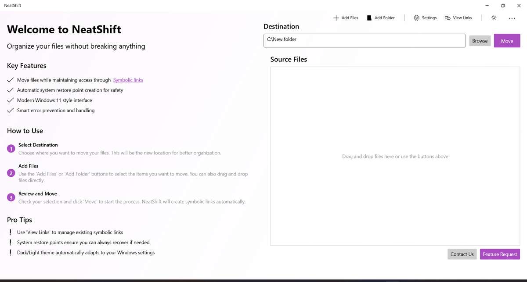Click 'Automatic system restore point creation for safety'

point(70,90)
